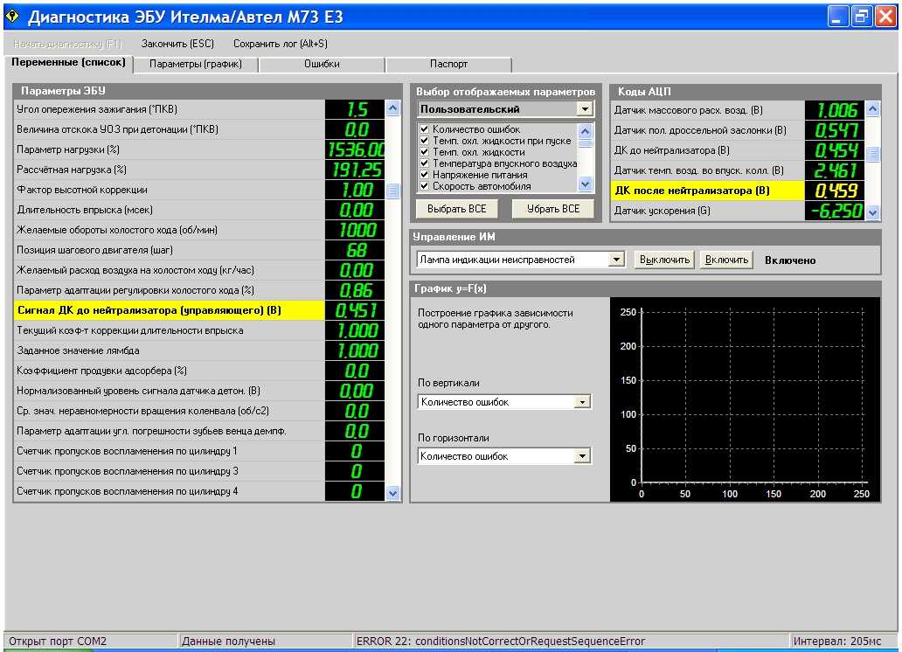Viewport: 902px width, 652px height.
Task: Toggle Напряжение питания checkbox
Action: coord(424,175)
